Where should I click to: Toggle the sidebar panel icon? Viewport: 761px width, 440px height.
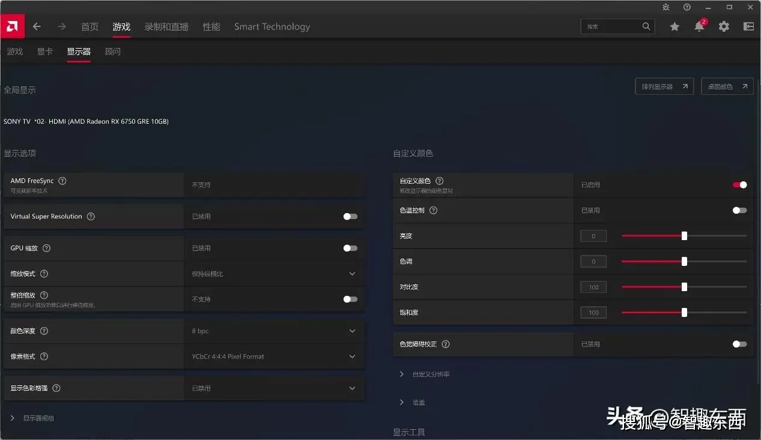point(748,26)
